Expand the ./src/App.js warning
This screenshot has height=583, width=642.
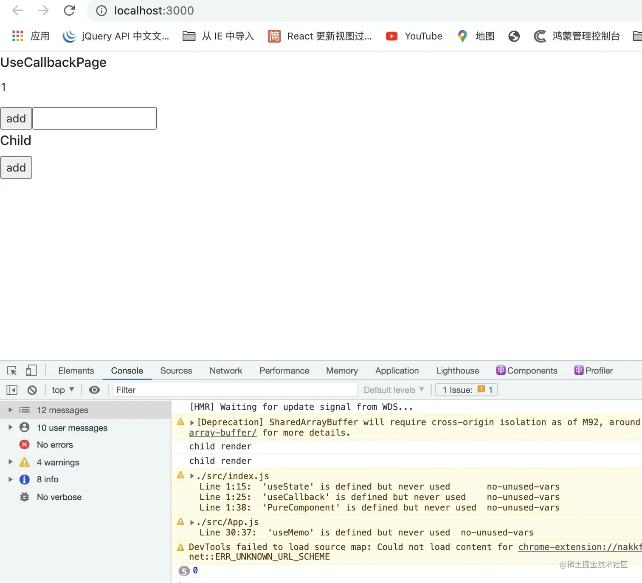pos(192,522)
